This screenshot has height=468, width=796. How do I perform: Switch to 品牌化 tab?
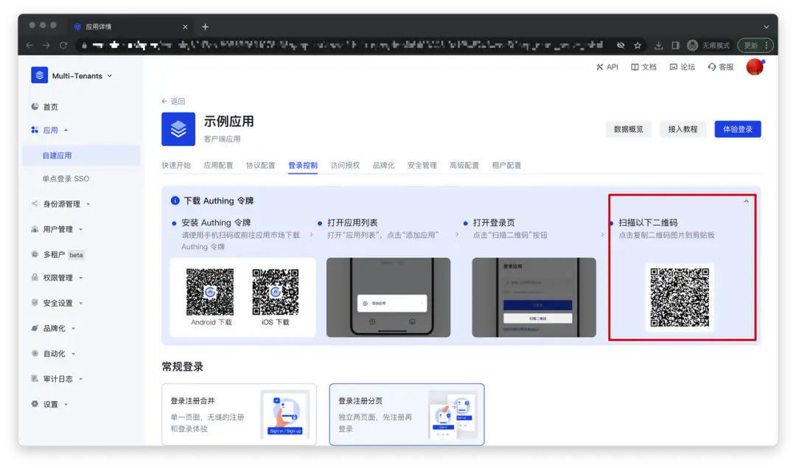(x=383, y=166)
